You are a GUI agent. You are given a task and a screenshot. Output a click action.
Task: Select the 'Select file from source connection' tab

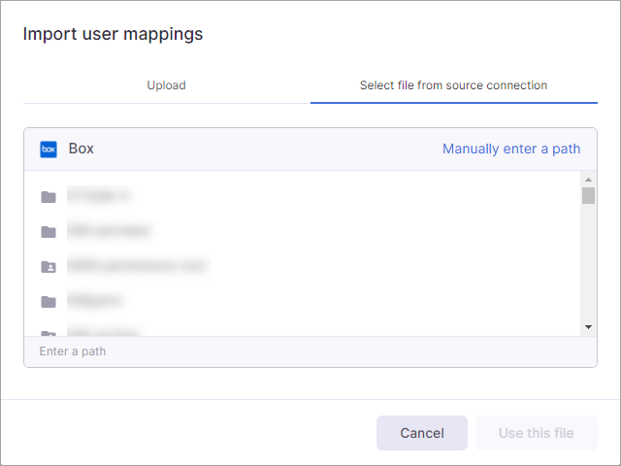(453, 85)
